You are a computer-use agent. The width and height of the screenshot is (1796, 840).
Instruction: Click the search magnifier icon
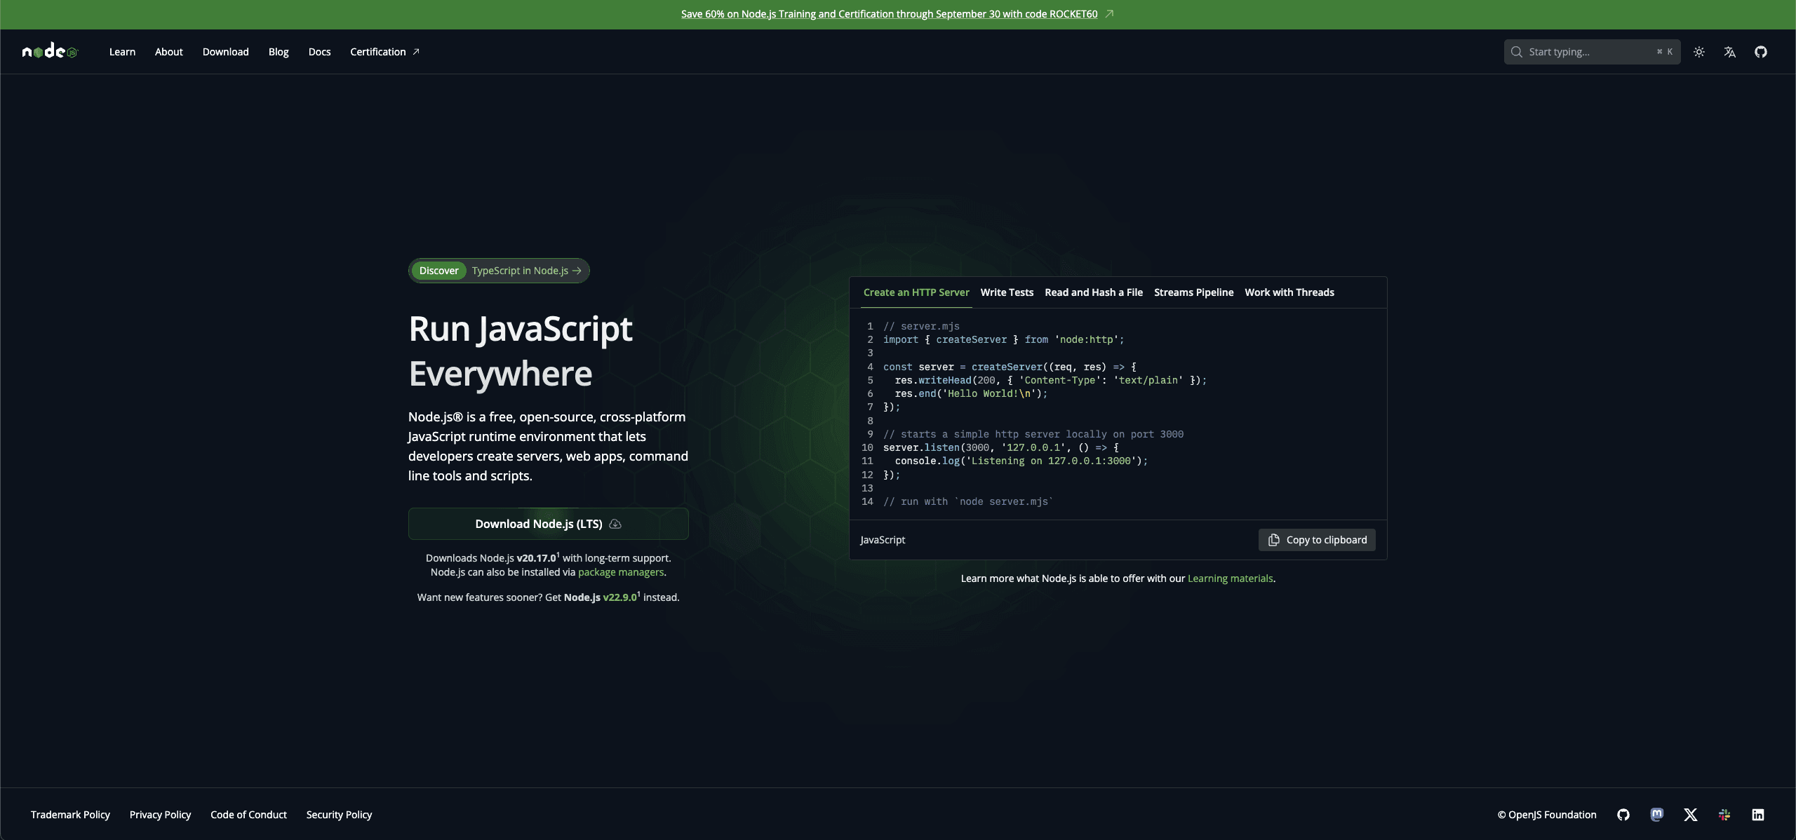[1517, 52]
